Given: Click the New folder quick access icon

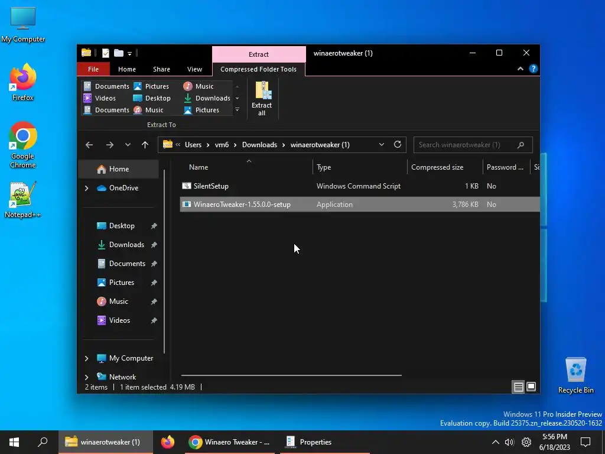Looking at the screenshot, I should [119, 53].
